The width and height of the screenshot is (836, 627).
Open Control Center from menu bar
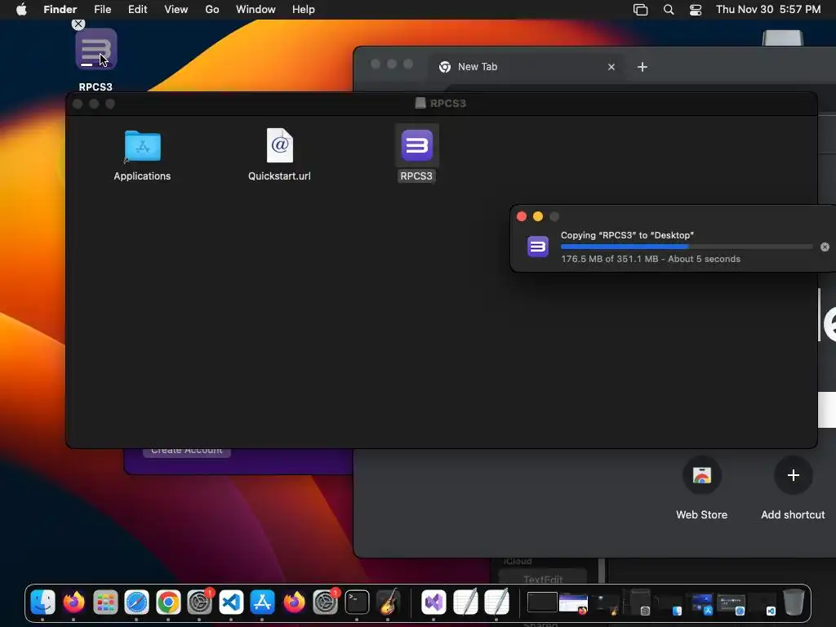click(696, 10)
